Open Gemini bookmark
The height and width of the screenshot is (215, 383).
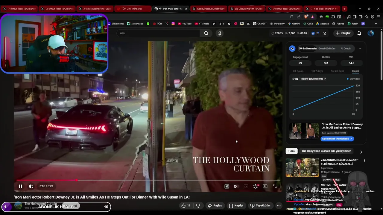click(x=294, y=24)
